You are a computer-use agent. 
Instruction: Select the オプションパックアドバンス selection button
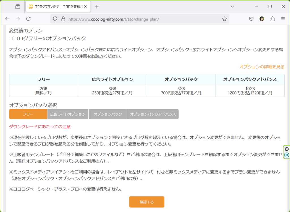pyautogui.click(x=153, y=114)
